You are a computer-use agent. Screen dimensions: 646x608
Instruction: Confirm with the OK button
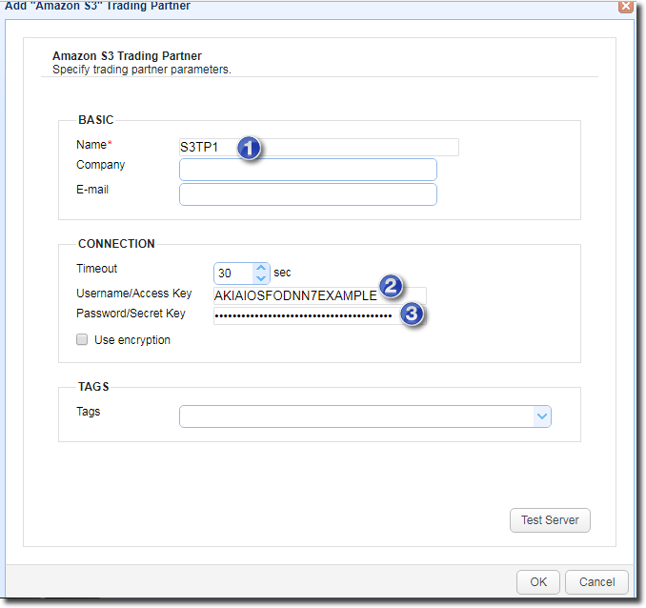point(538,581)
